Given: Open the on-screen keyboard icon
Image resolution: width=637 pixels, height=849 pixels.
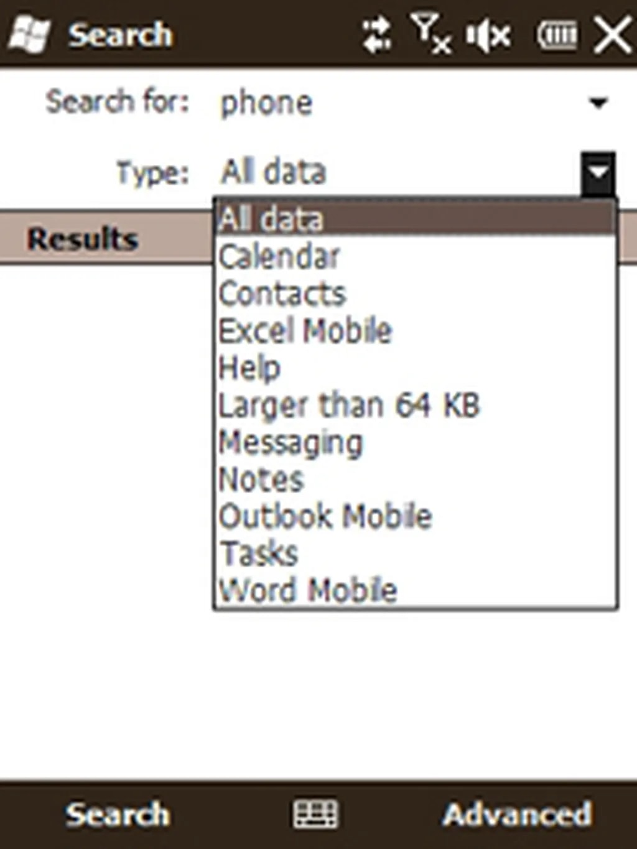Looking at the screenshot, I should 315,814.
